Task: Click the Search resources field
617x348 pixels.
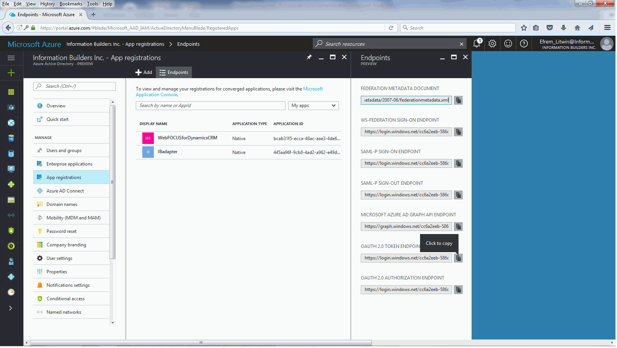Action: click(389, 44)
